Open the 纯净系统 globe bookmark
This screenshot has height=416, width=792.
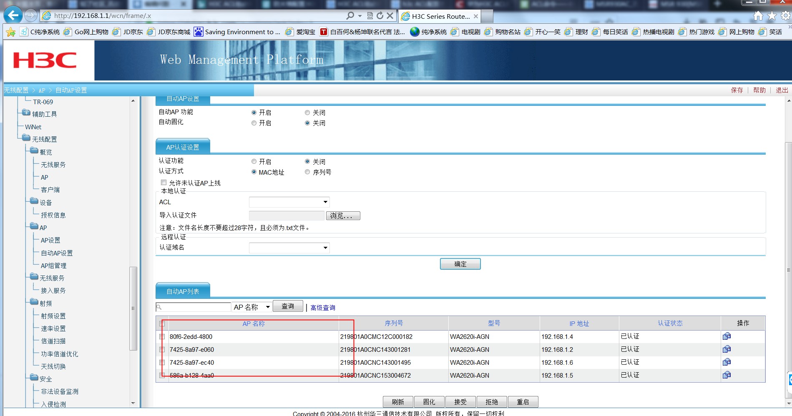pos(428,32)
